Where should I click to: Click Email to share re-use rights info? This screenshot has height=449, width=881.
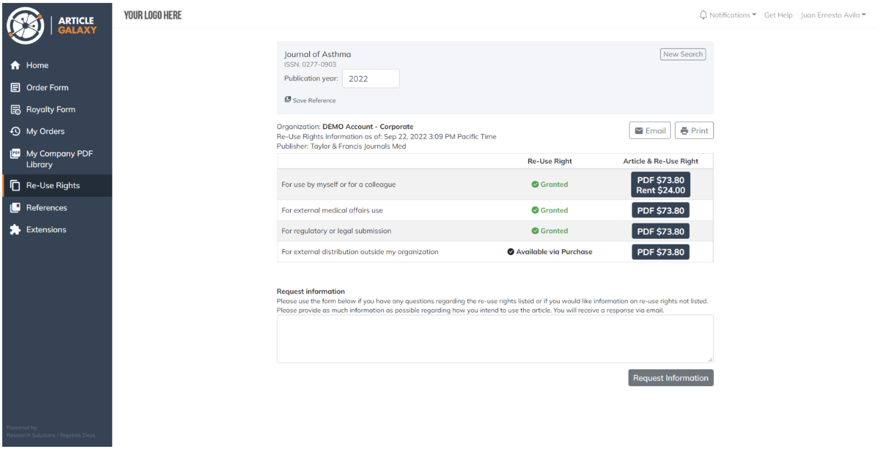pyautogui.click(x=649, y=130)
